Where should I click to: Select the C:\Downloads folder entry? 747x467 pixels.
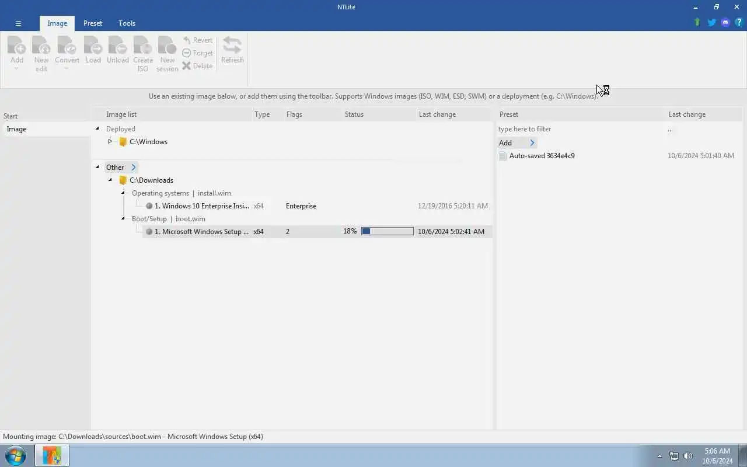146,180
